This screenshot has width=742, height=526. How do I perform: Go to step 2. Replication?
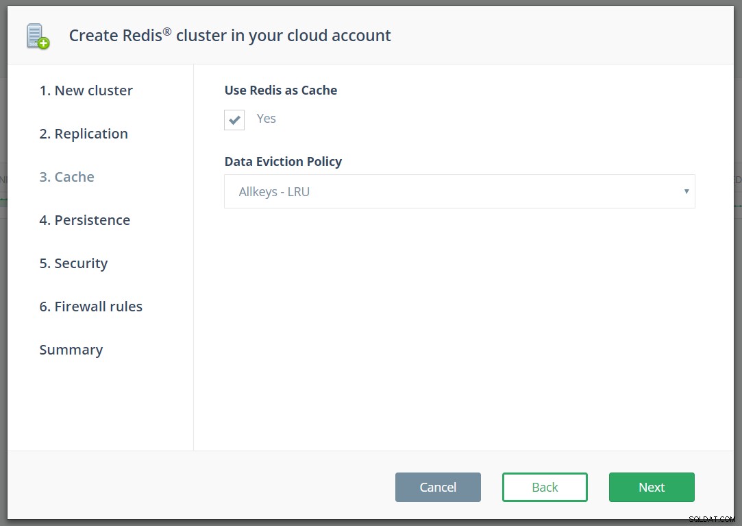click(x=84, y=134)
